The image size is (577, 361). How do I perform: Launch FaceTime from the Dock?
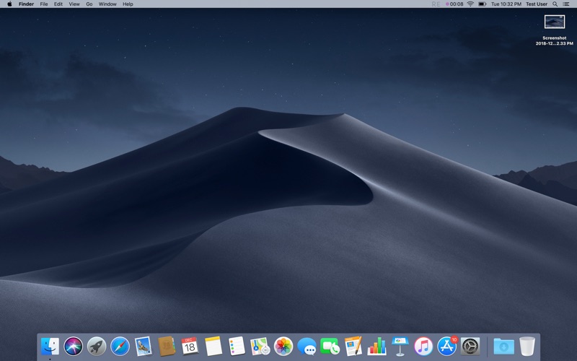tap(330, 347)
